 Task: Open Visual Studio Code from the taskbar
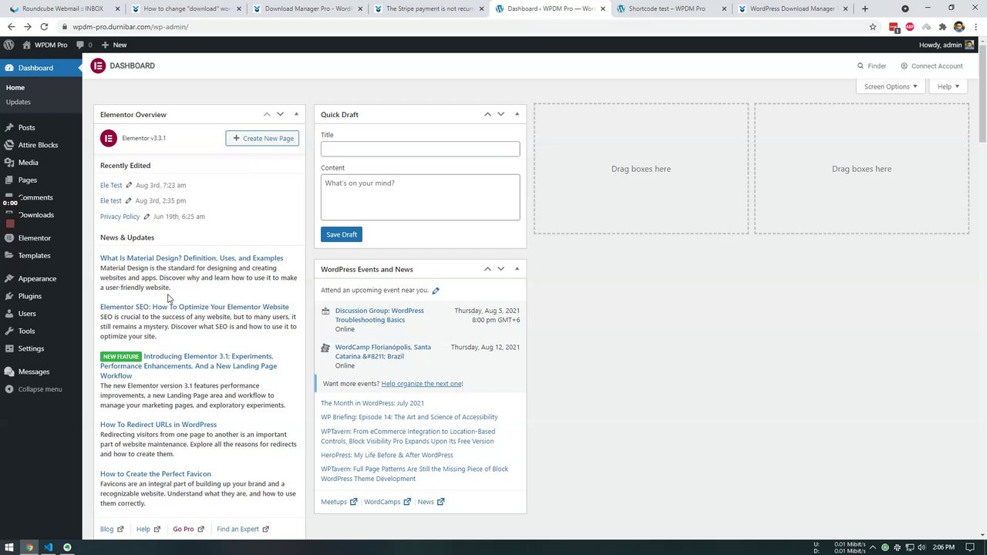[x=48, y=547]
